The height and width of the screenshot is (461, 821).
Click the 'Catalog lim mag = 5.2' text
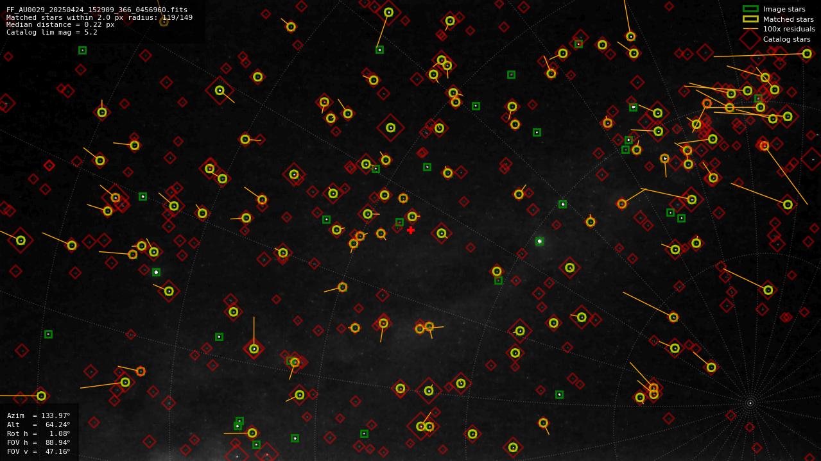tap(52, 32)
